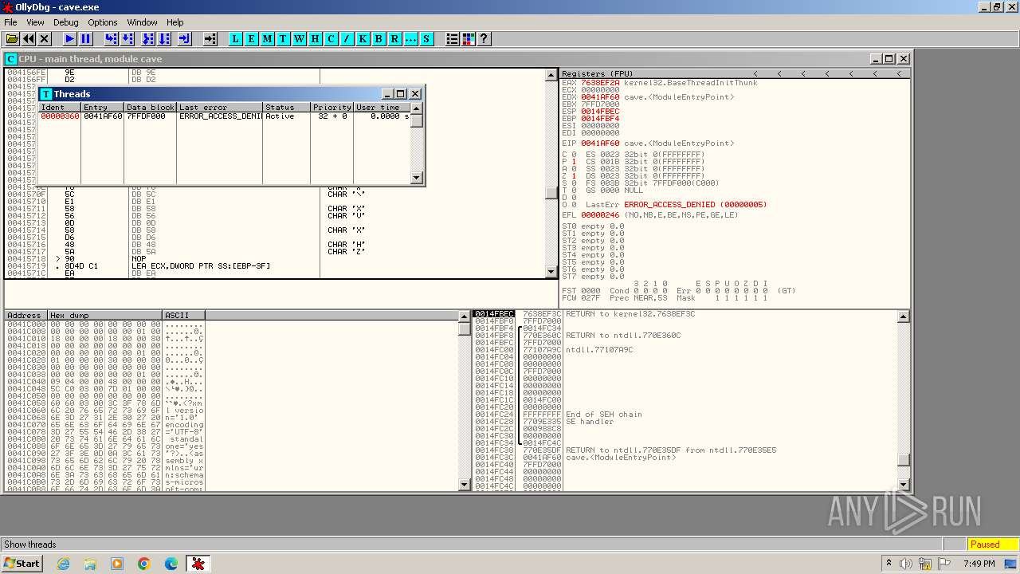Click the Hex dump column header
Viewport: 1020px width, 574px height.
(x=105, y=316)
